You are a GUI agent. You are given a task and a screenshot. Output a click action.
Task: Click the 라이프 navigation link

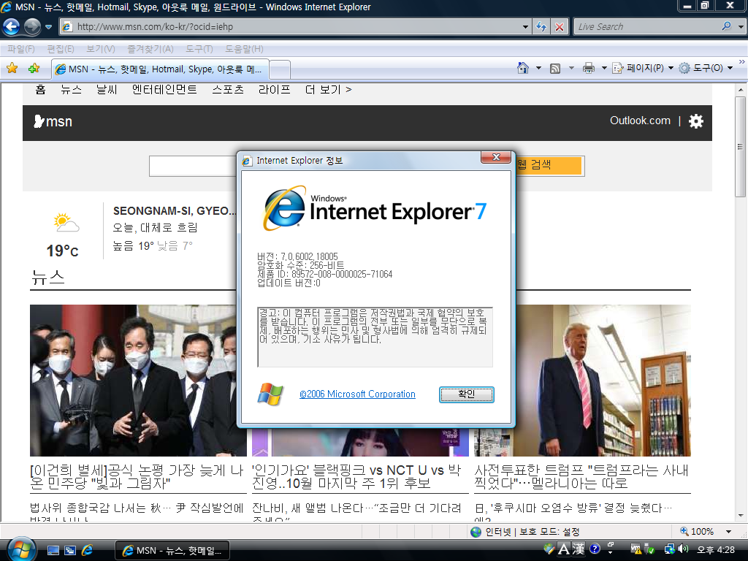pos(275,89)
